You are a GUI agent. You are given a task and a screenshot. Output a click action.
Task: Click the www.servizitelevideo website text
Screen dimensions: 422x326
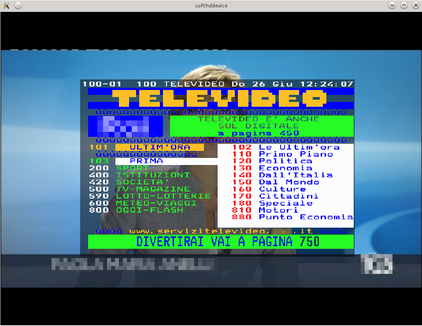tap(221, 231)
